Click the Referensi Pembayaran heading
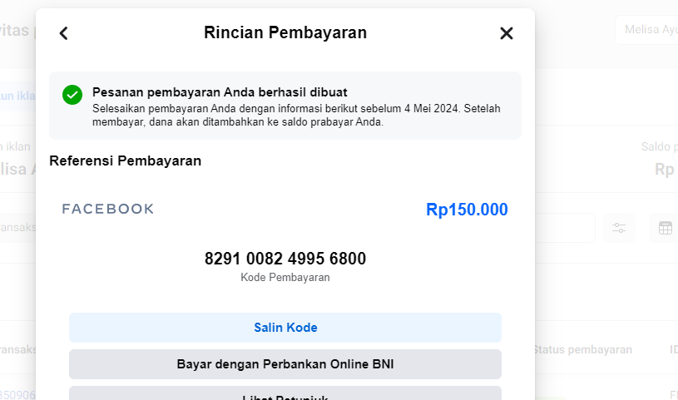 coord(125,160)
